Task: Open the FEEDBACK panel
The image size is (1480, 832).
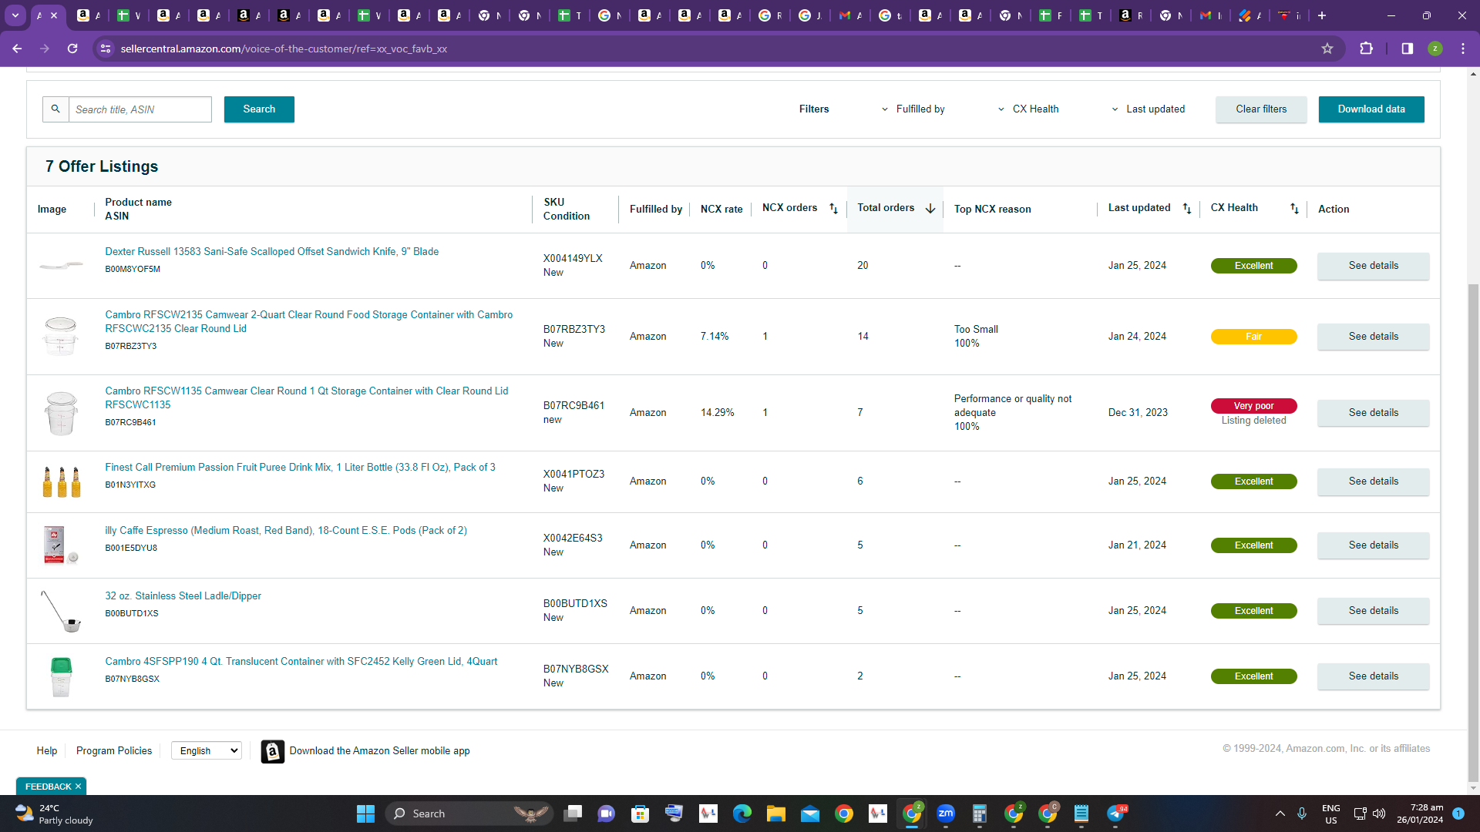Action: (48, 787)
